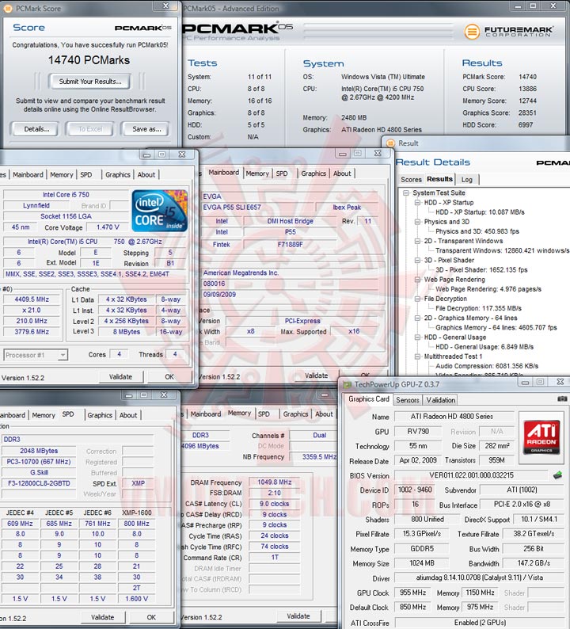Select 'Physics and 3D: 450.983 fps' row
The width and height of the screenshot is (570, 629).
coord(477,231)
